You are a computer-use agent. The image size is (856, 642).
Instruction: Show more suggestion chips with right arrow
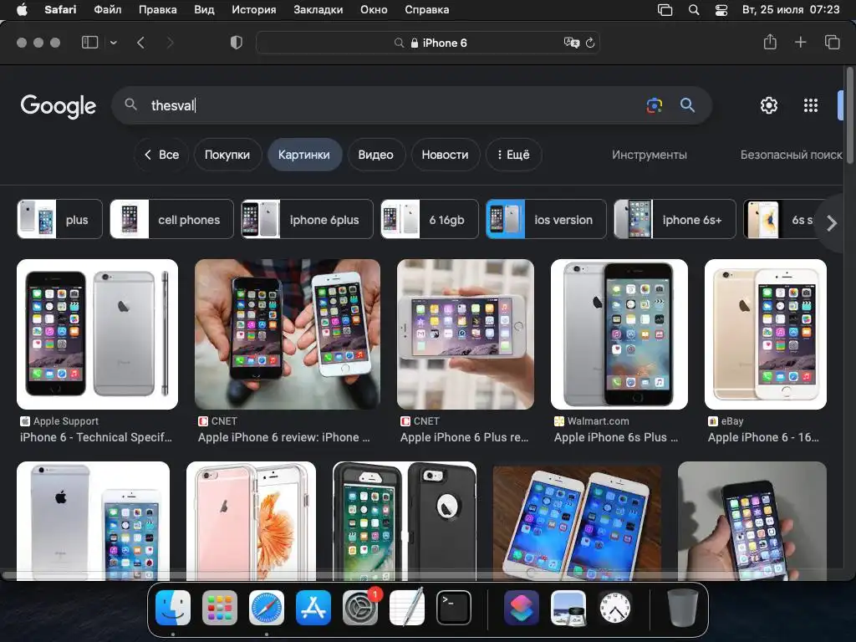831,222
